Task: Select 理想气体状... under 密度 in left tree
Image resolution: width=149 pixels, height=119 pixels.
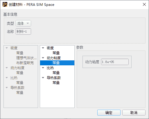Action: pos(26,58)
